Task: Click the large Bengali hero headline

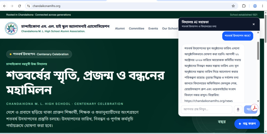Action: [x=85, y=83]
